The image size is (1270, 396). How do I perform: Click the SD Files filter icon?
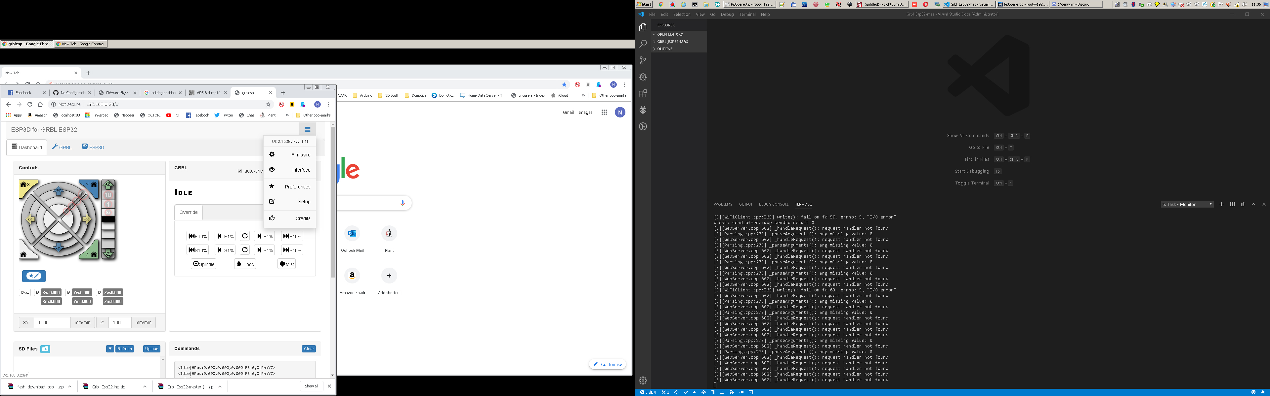click(110, 349)
